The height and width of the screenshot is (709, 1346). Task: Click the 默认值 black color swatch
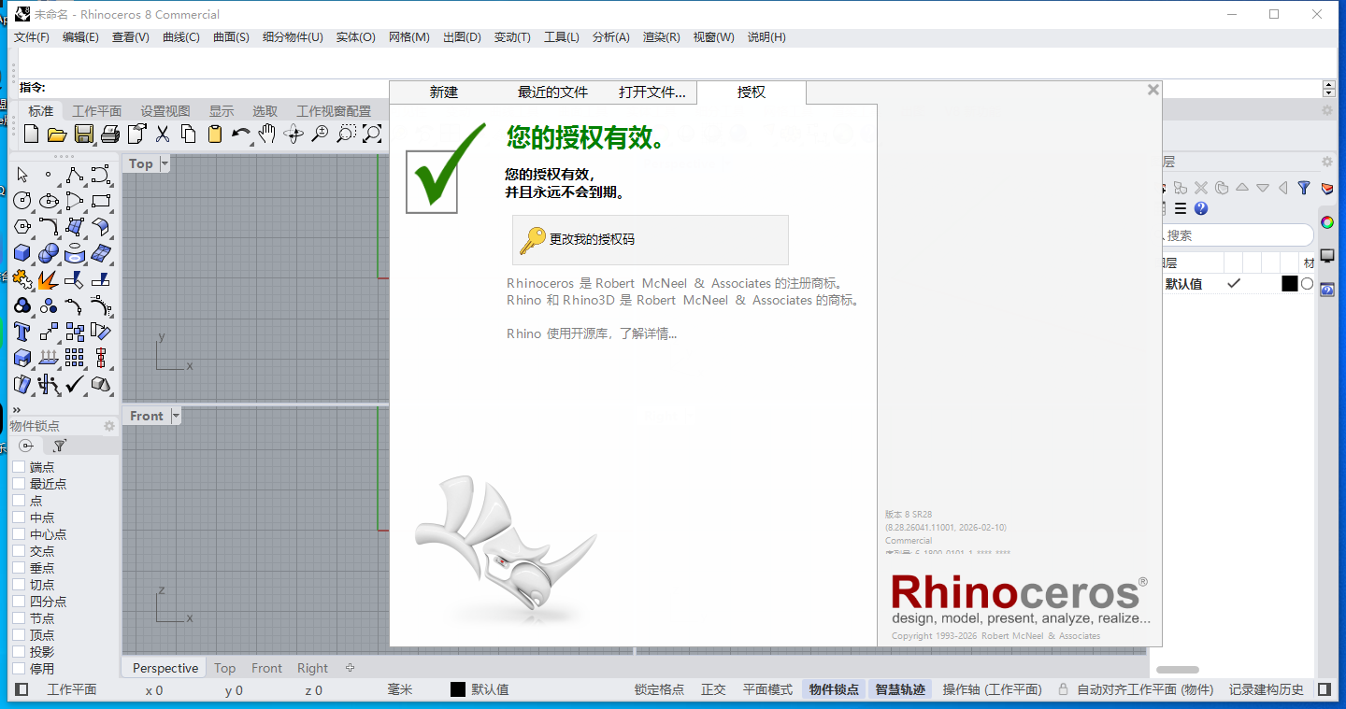1291,284
